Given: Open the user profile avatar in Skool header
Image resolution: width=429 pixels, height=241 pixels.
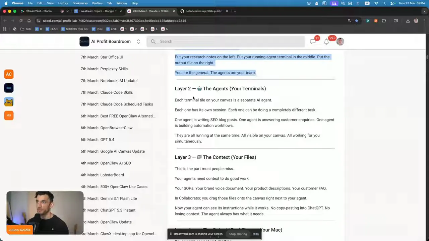Looking at the screenshot, I should (x=340, y=42).
